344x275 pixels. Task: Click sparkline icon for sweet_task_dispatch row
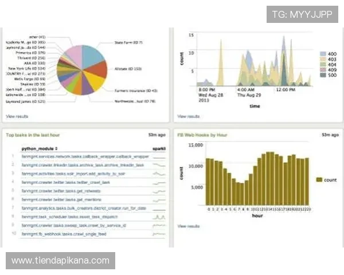(x=159, y=217)
